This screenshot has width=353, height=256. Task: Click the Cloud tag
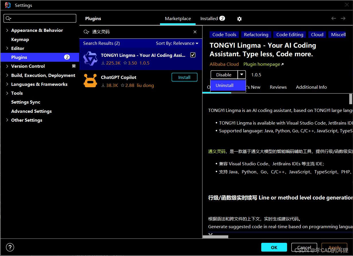pos(317,35)
